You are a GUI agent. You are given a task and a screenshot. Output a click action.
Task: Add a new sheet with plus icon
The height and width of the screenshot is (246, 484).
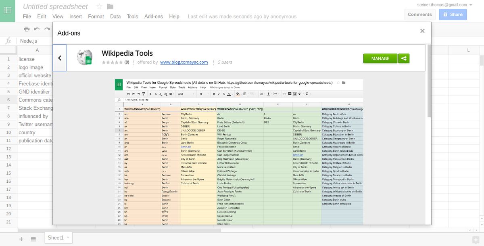click(x=21, y=239)
